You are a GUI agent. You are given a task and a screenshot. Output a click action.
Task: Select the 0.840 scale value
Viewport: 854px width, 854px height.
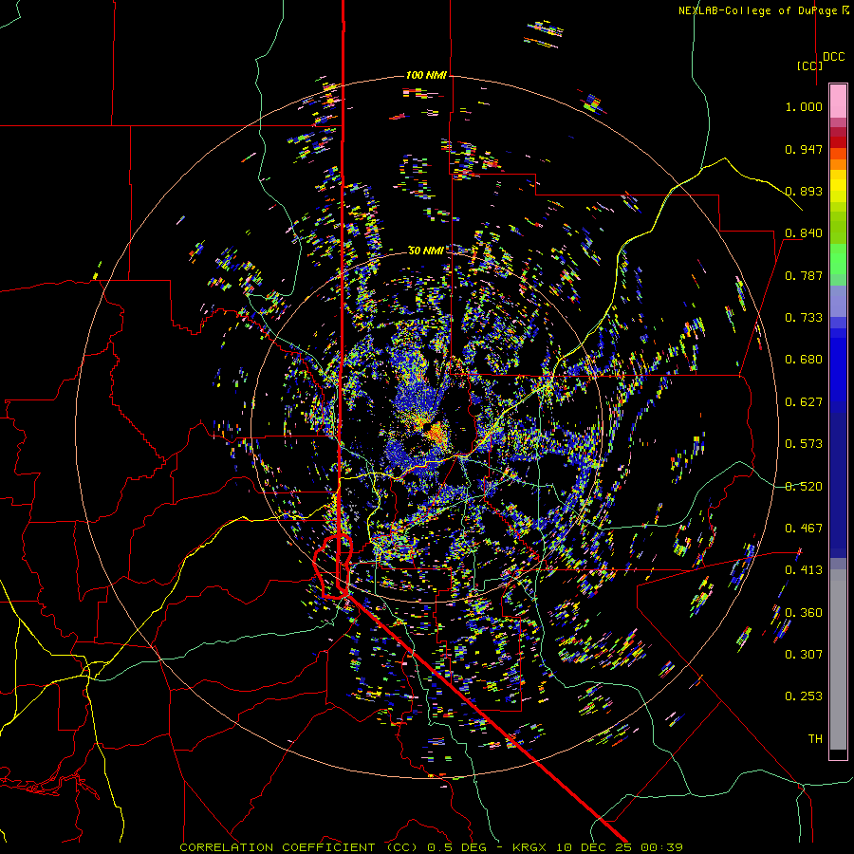804,233
